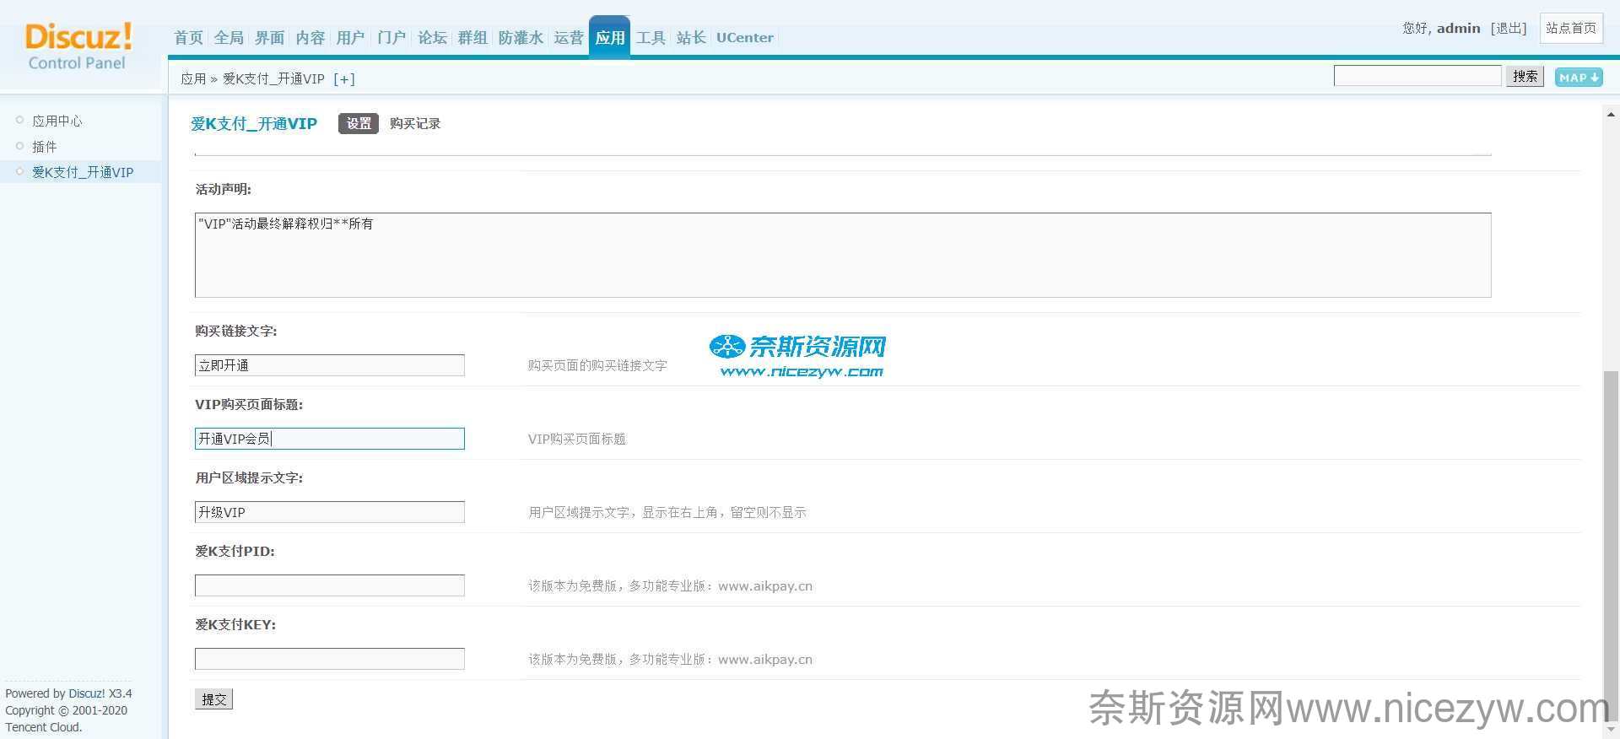Click the MAP button icon

pyautogui.click(x=1578, y=78)
